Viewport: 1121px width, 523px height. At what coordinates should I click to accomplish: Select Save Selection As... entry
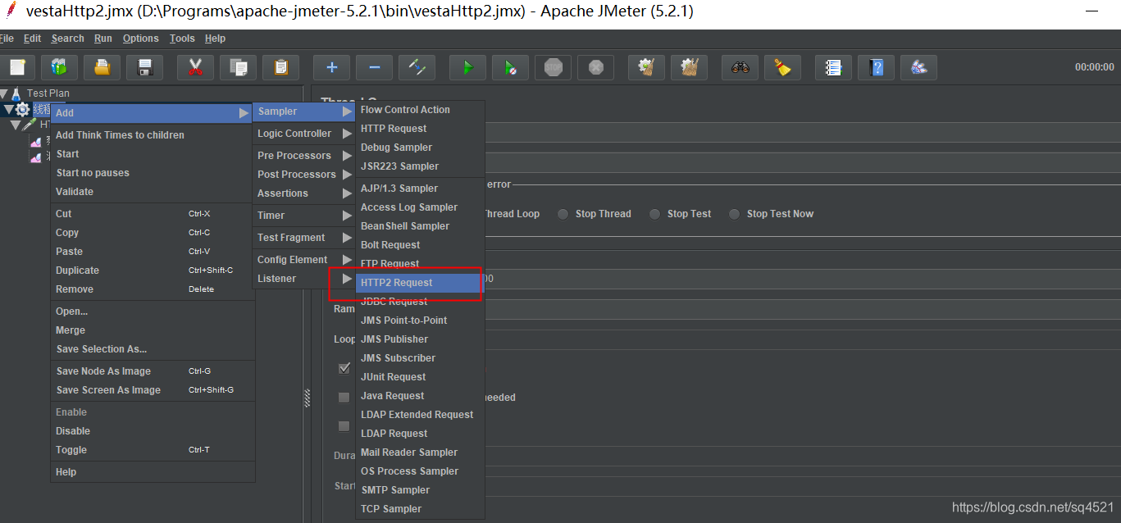tap(153, 349)
